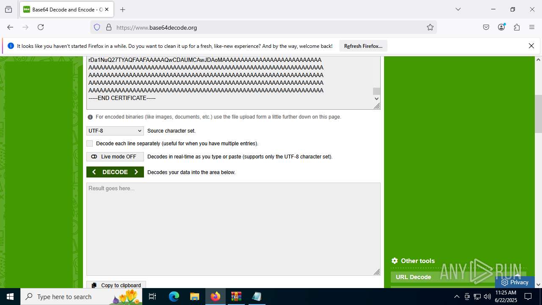
Task: Click the -----END CERTIFICATE----- line
Action: pyautogui.click(x=122, y=98)
